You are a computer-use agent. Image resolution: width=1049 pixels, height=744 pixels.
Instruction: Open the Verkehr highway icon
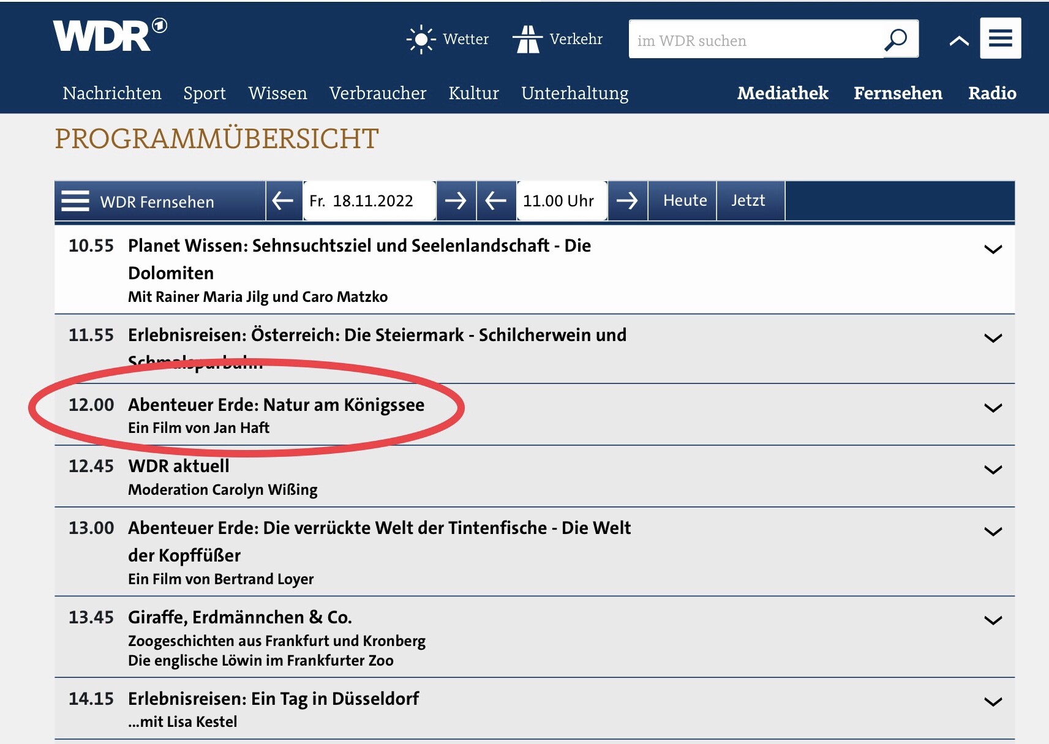[527, 40]
